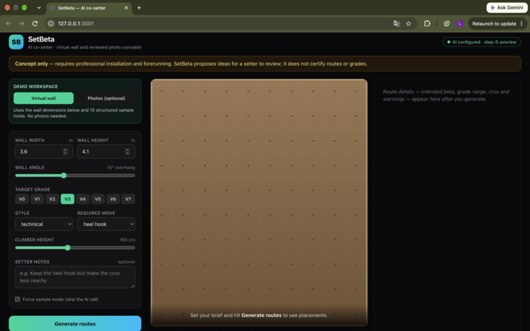The height and width of the screenshot is (331, 530).
Task: Click the SetBeta SB logo icon
Action: 16,42
